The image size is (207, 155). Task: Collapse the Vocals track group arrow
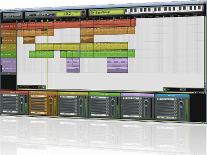tap(2, 62)
